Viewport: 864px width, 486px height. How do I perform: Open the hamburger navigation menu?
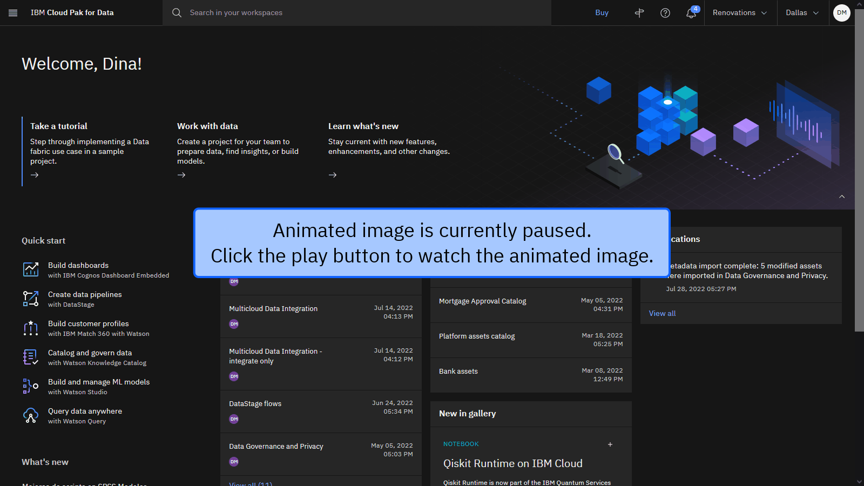pos(13,13)
